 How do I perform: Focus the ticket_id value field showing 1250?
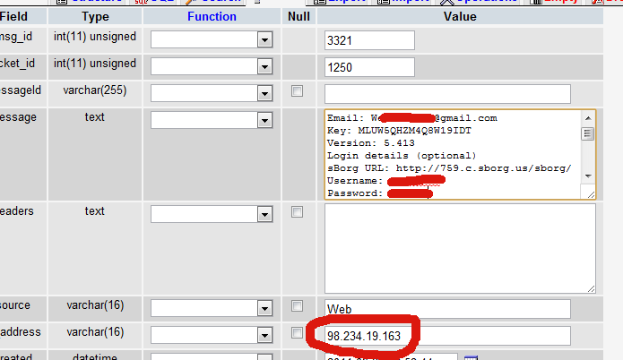(x=369, y=67)
